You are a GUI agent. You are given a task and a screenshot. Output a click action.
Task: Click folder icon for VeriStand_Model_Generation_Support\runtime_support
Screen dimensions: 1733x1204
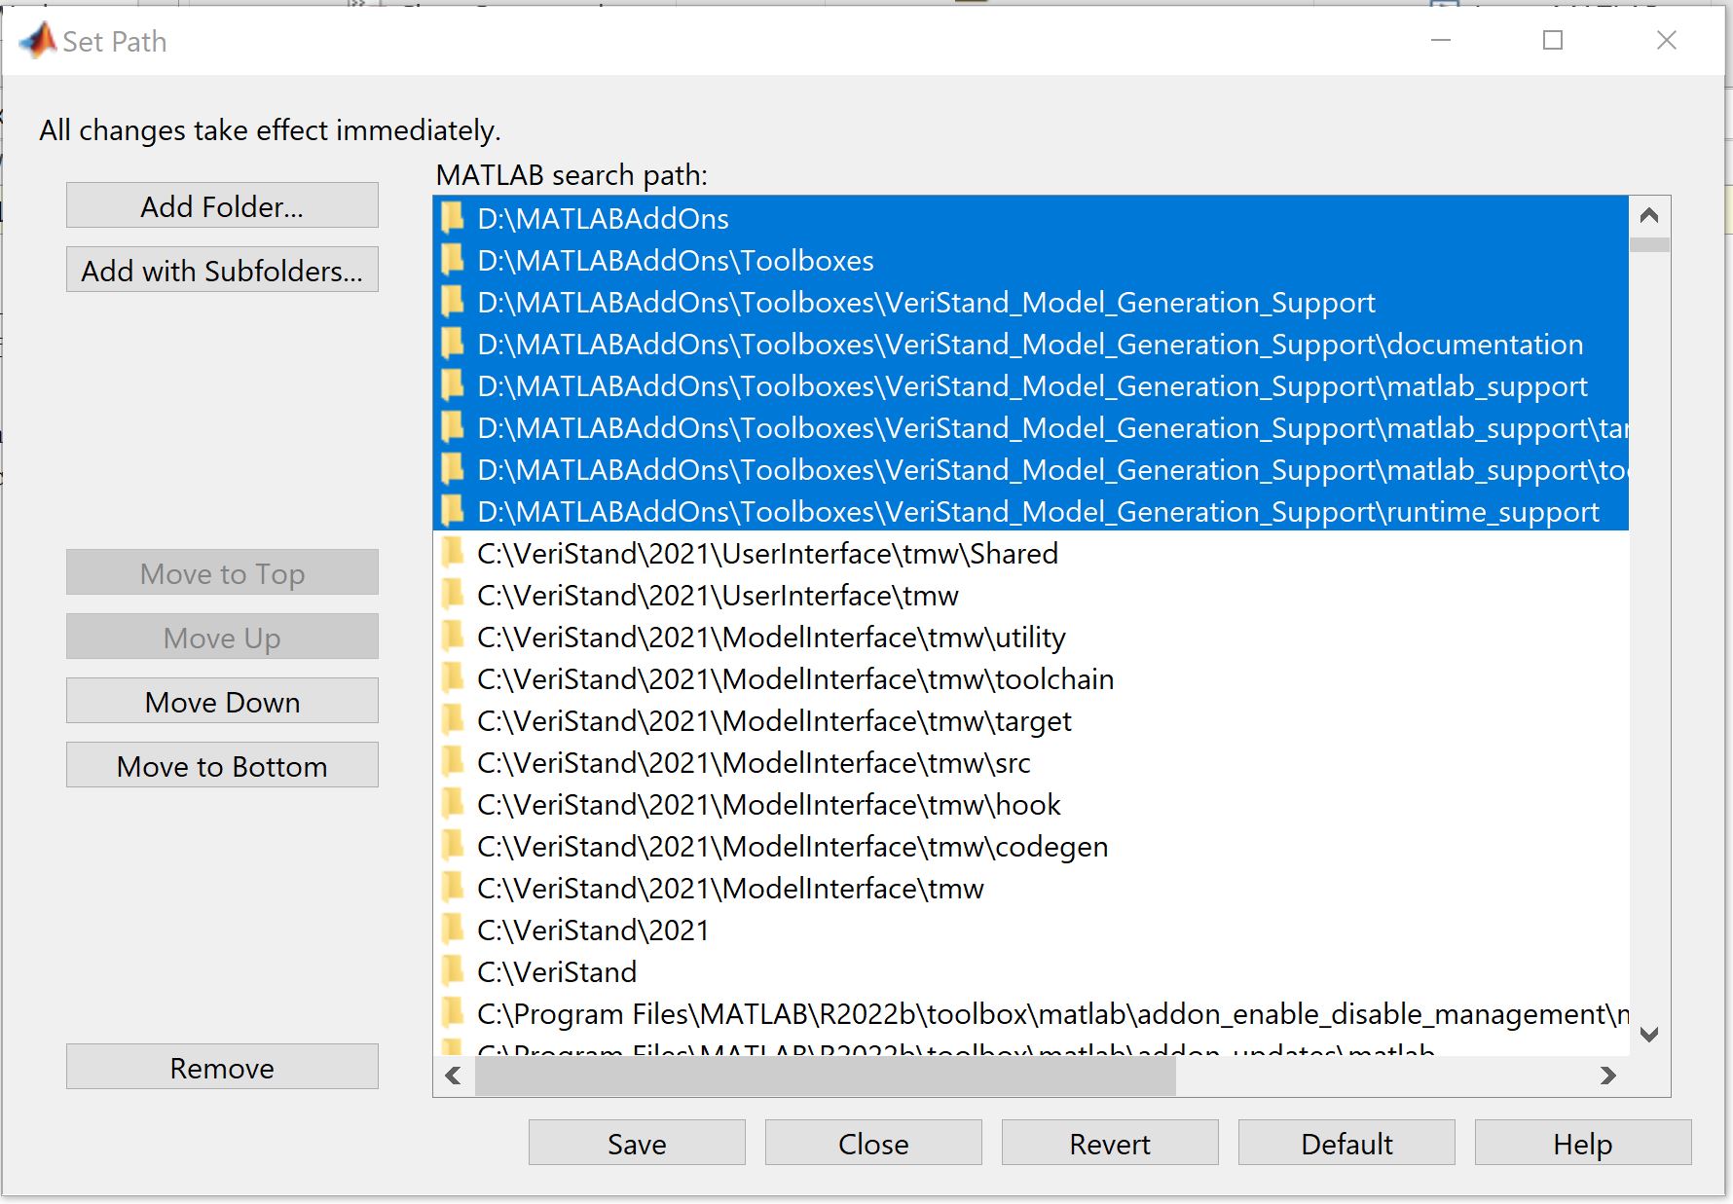pos(453,511)
